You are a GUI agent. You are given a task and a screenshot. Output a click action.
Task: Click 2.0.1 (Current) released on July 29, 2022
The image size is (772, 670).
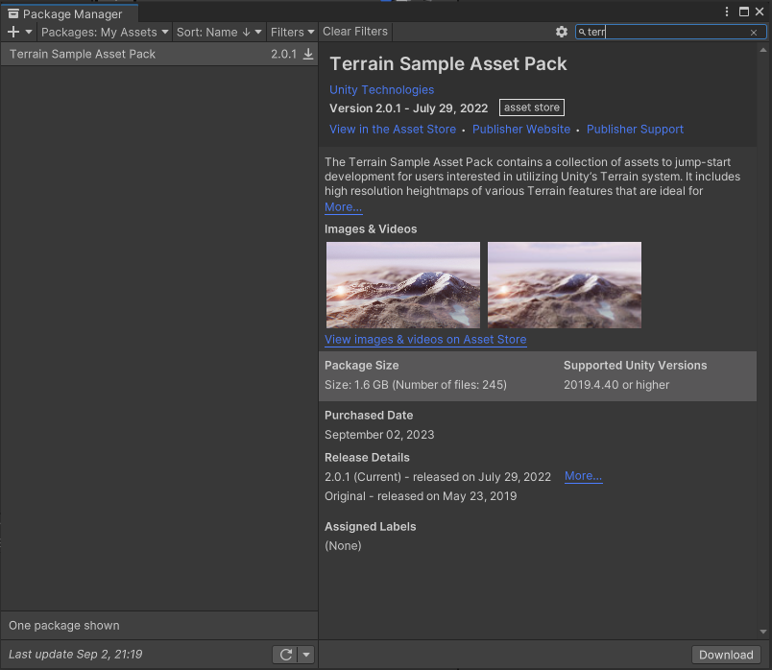(x=438, y=477)
